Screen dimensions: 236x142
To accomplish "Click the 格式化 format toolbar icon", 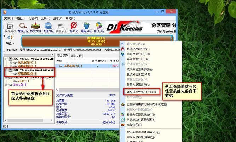I will click(x=74, y=27).
